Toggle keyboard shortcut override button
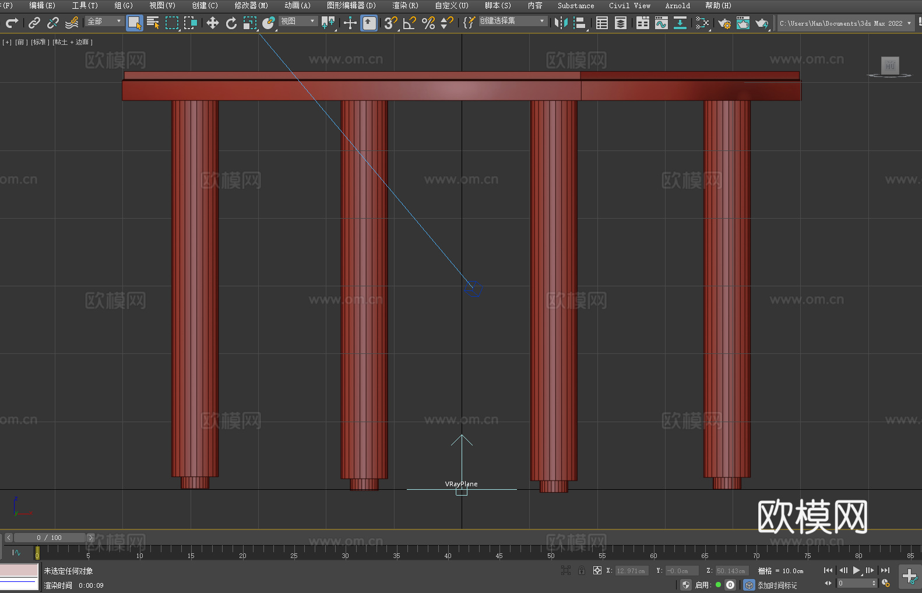Screen dimensions: 922x593 coord(369,23)
